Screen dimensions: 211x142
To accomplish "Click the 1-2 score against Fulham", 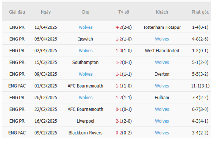I will click(x=119, y=98).
